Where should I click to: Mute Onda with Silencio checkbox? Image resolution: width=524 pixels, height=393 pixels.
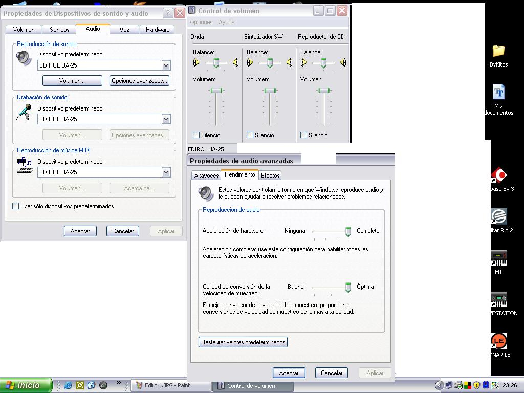click(196, 135)
